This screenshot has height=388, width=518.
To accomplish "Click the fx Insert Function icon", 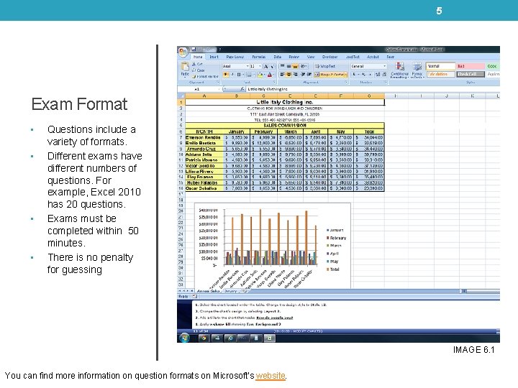I will point(242,89).
